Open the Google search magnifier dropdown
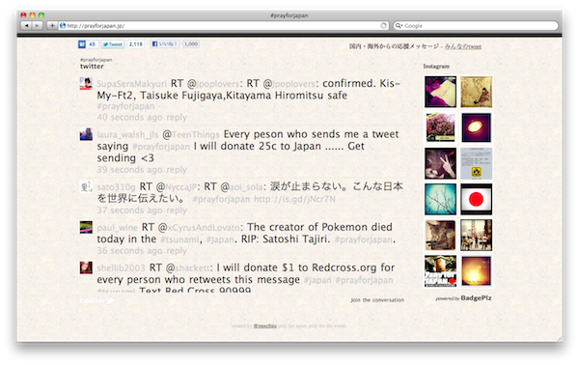This screenshot has width=579, height=365. click(399, 25)
